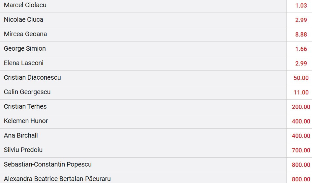Select Elena Lasconi's 2.99 odds

[301, 64]
